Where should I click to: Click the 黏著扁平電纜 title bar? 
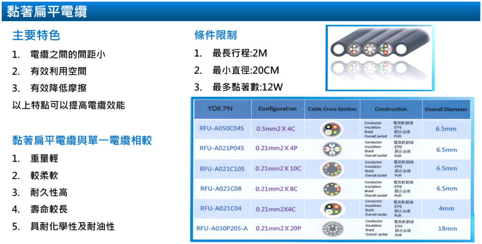point(47,12)
